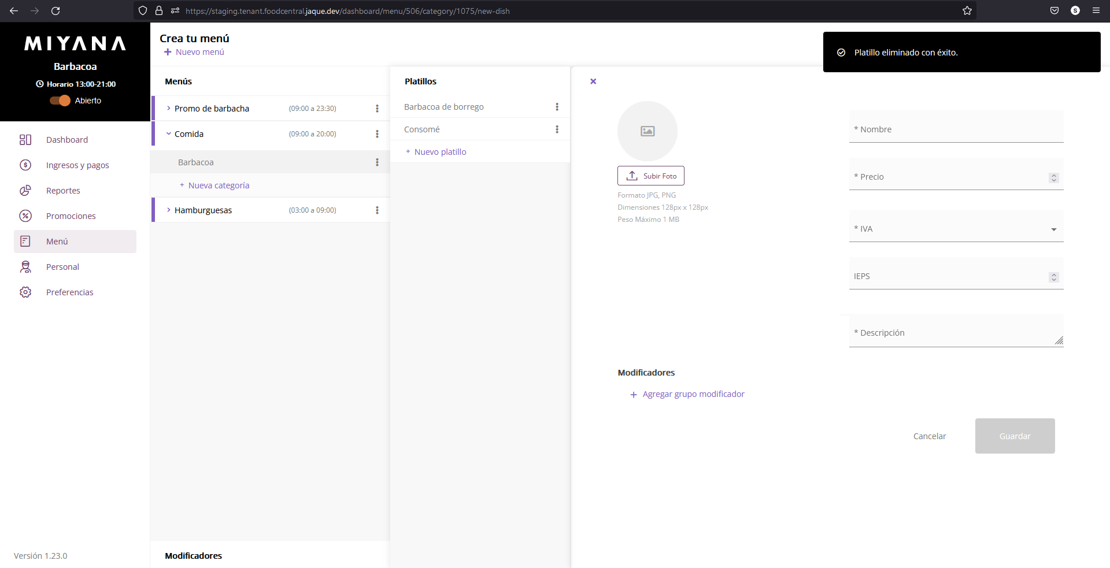Click the browser back arrow

coord(14,10)
